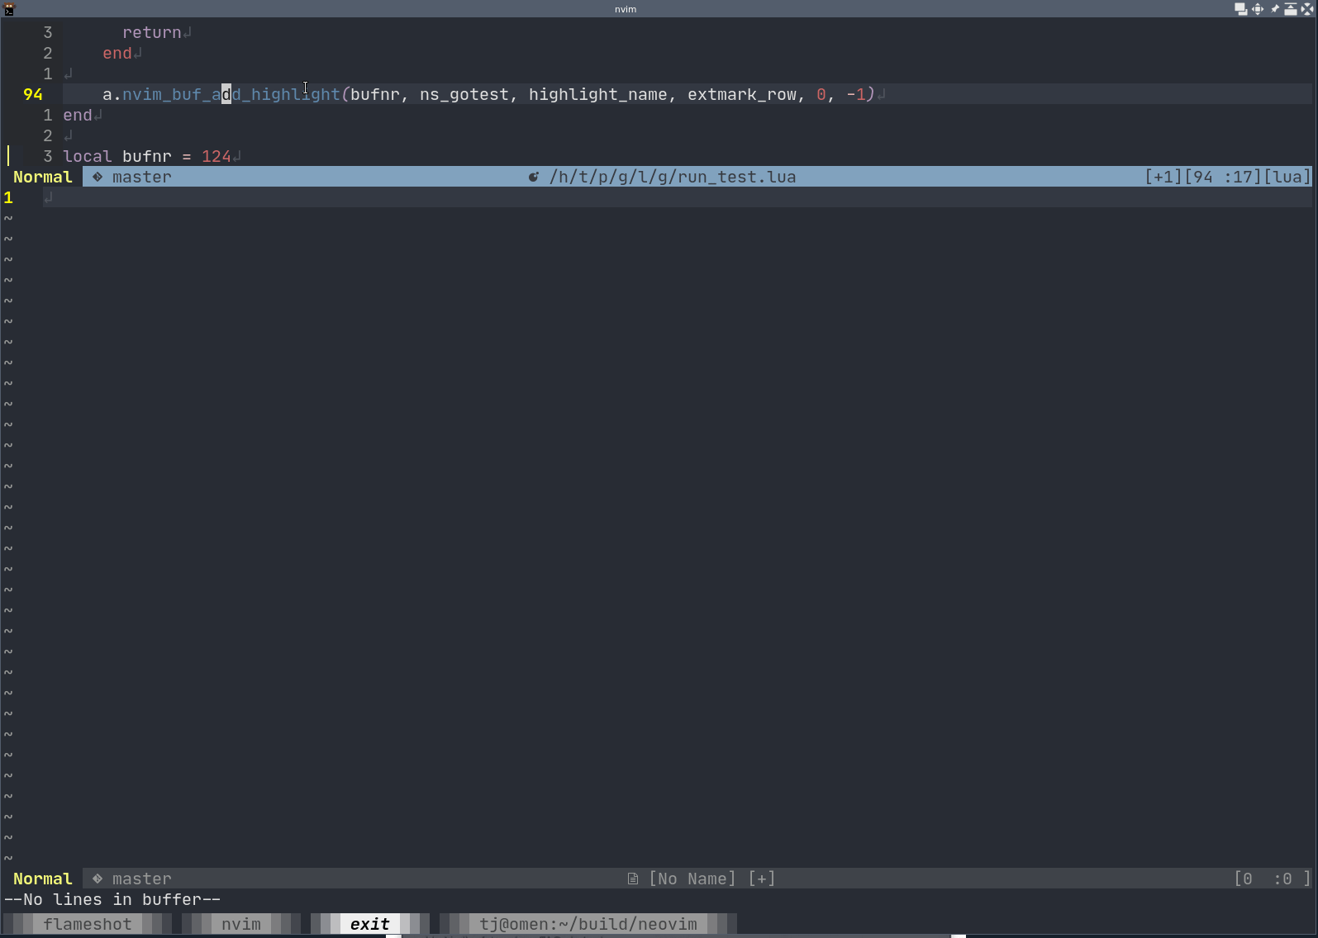Click the empty first line of lower buffer
The image size is (1318, 938).
tap(677, 197)
